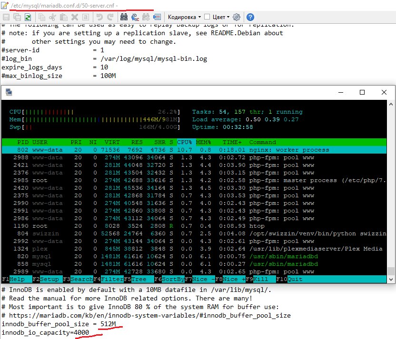Click the Delete X icon in toolbar
396x339 pixels.
coord(75,17)
